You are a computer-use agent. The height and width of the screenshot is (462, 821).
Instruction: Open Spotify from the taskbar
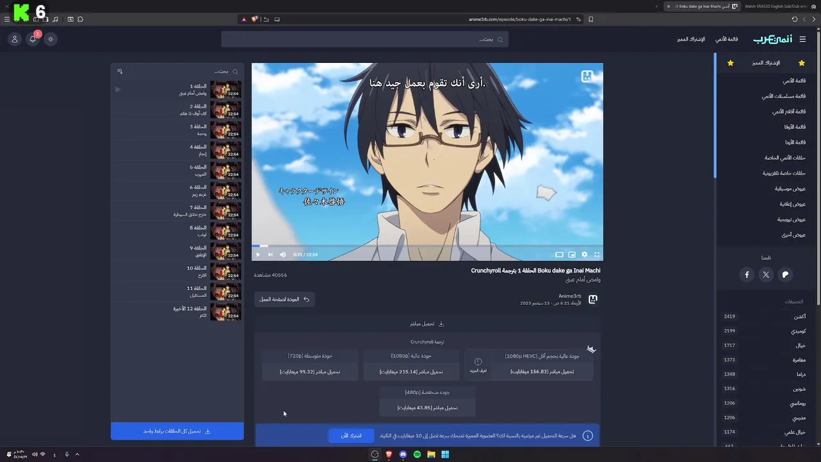point(417,454)
